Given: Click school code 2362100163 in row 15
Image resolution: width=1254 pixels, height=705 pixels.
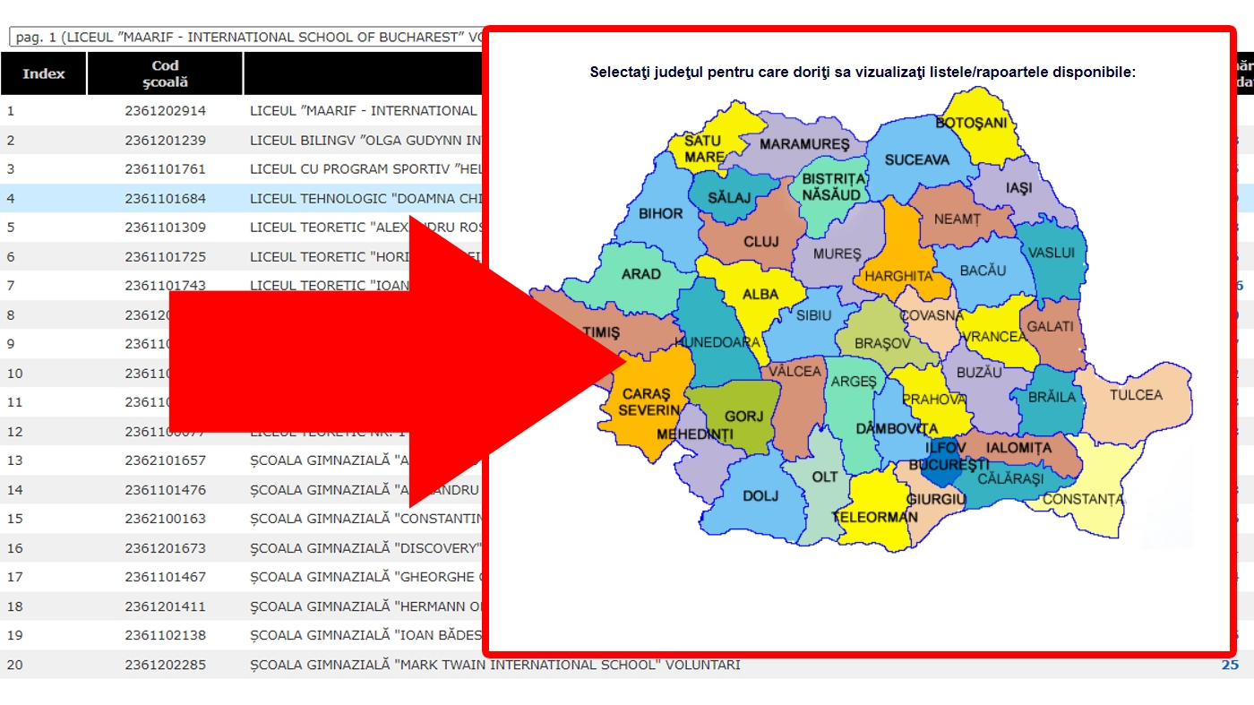Looking at the screenshot, I should coord(165,519).
